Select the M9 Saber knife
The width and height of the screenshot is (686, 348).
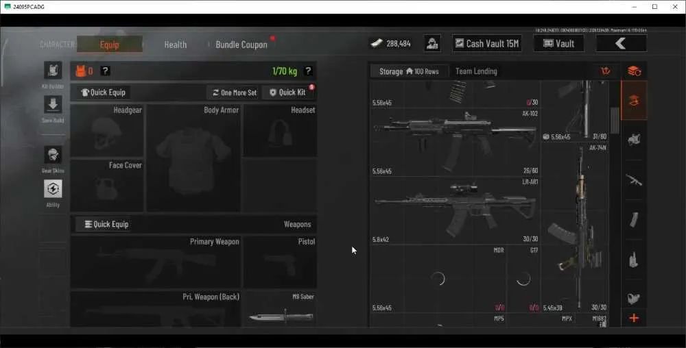tap(280, 309)
